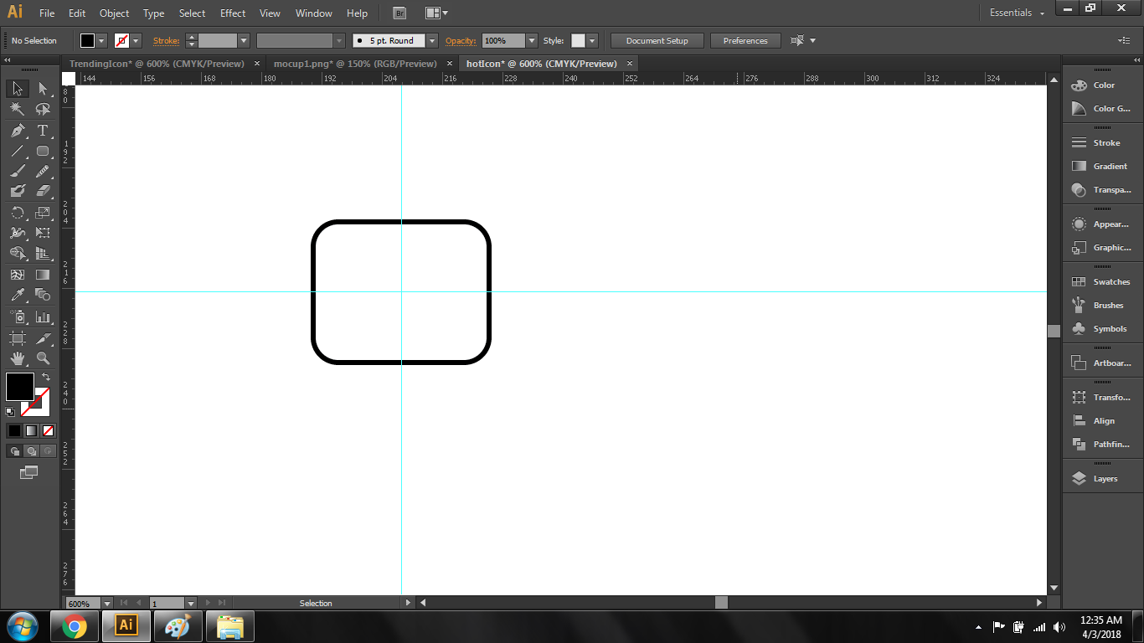This screenshot has width=1144, height=643.
Task: Select the Hand tool
Action: coord(17,358)
